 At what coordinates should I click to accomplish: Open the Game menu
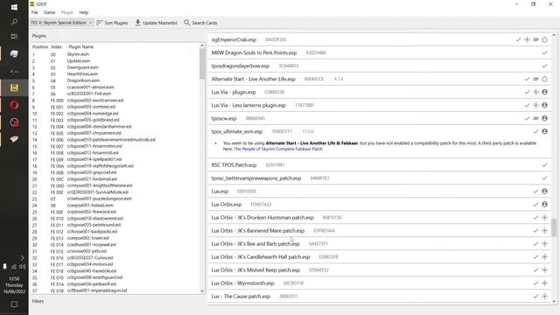pyautogui.click(x=49, y=12)
